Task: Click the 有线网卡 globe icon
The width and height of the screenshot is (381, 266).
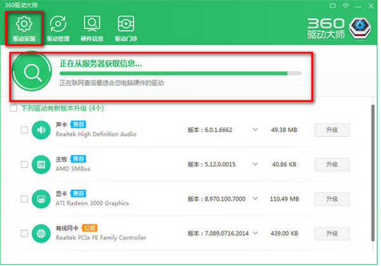Action: tap(41, 234)
